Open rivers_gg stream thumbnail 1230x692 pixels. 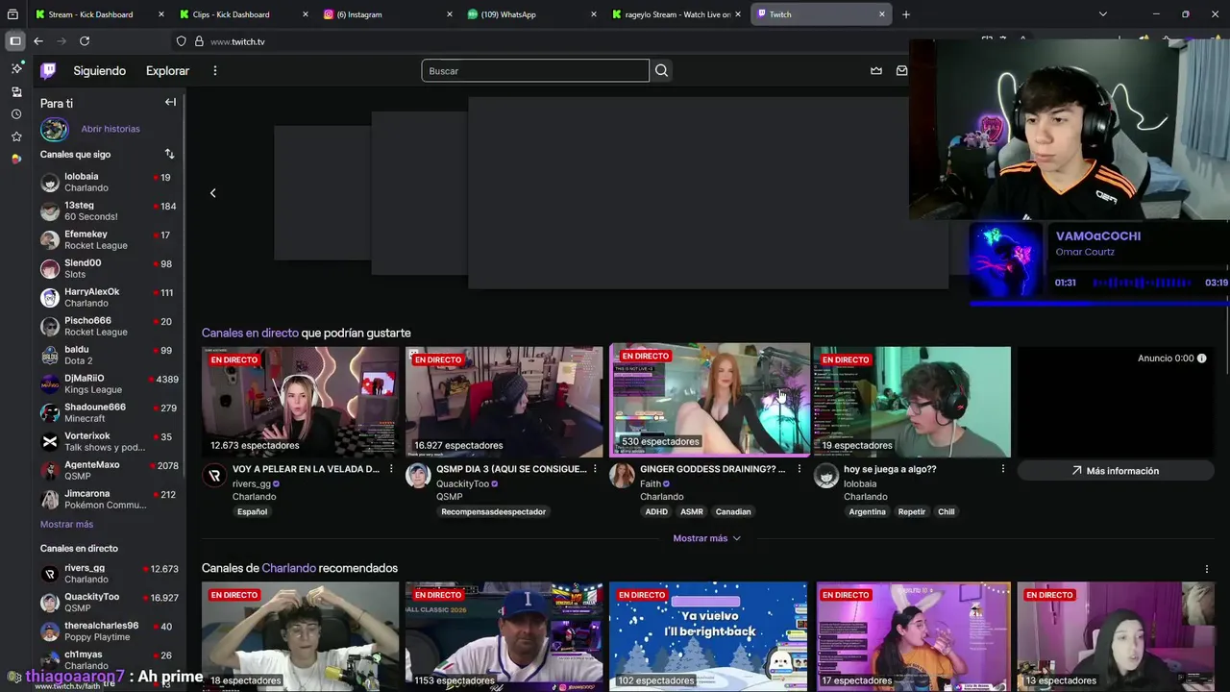click(300, 402)
